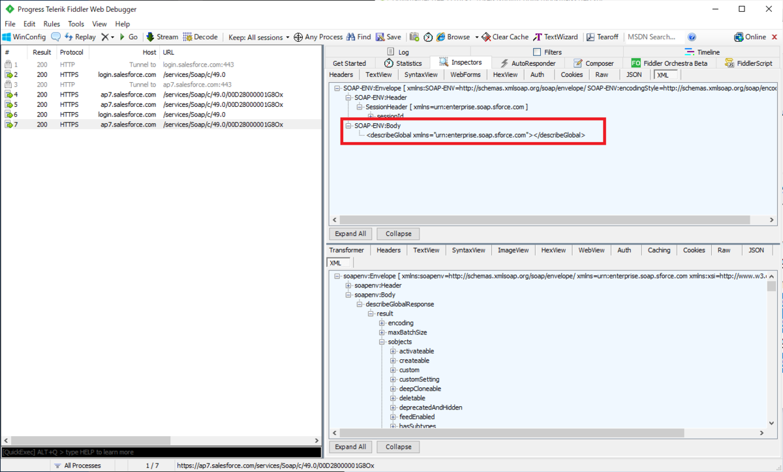Collapse the SOAP-ENV:Envelope node
Viewport: 783px width, 472px height.
point(337,88)
